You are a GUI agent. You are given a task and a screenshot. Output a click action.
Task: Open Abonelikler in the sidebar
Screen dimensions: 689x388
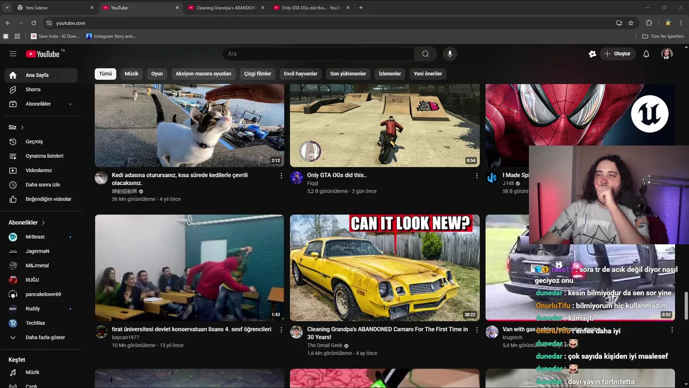[41, 104]
